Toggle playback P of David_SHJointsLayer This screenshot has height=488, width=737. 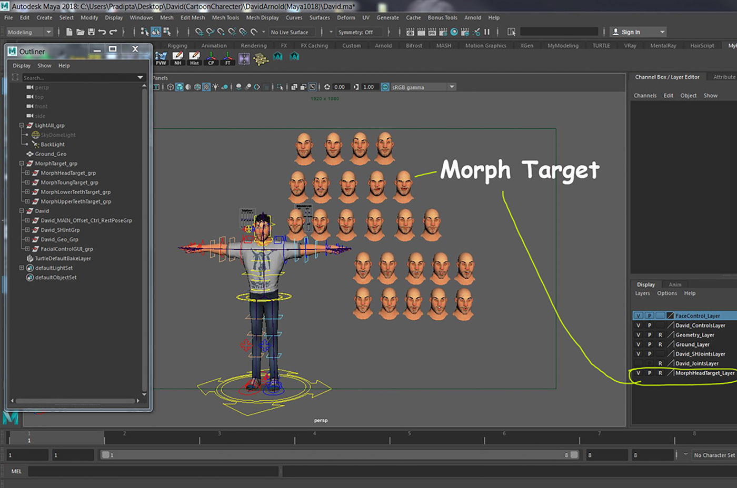click(x=650, y=353)
